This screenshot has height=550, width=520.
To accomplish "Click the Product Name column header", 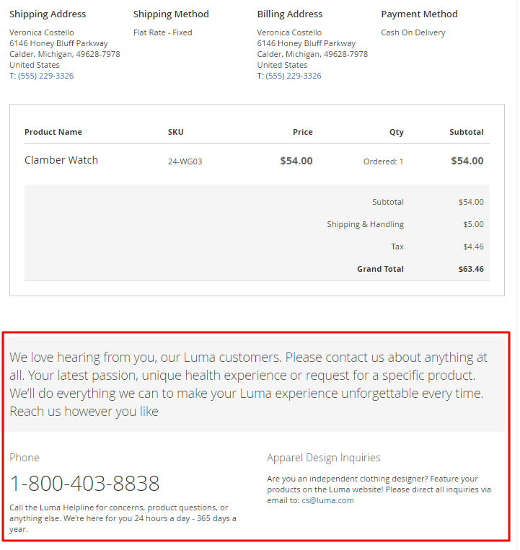I will click(53, 132).
